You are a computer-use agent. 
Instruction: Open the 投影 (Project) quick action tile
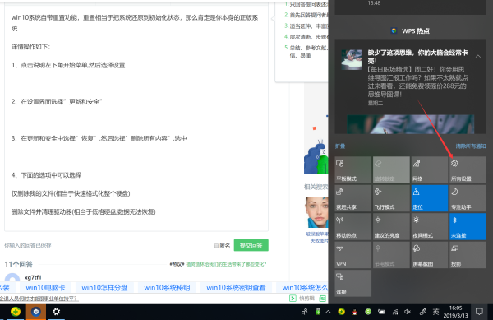468,255
